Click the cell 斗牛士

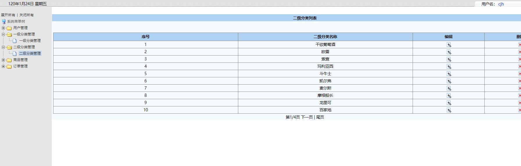[325, 74]
